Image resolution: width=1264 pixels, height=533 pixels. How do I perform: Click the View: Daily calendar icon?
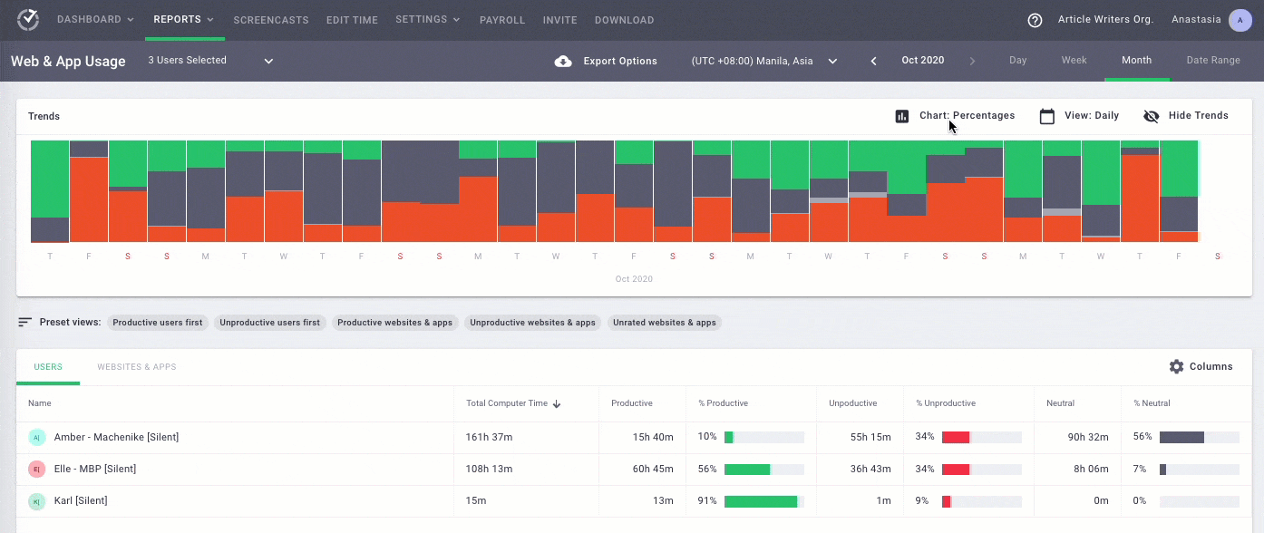point(1047,116)
